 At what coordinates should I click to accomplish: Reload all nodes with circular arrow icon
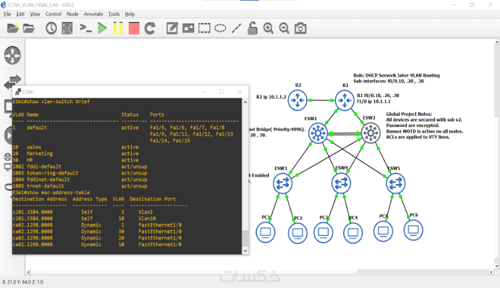[x=150, y=28]
